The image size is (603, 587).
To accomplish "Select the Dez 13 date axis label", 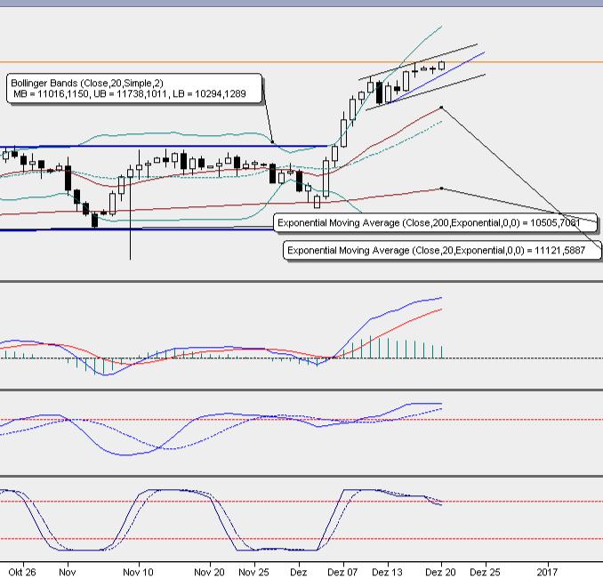I will [x=387, y=573].
